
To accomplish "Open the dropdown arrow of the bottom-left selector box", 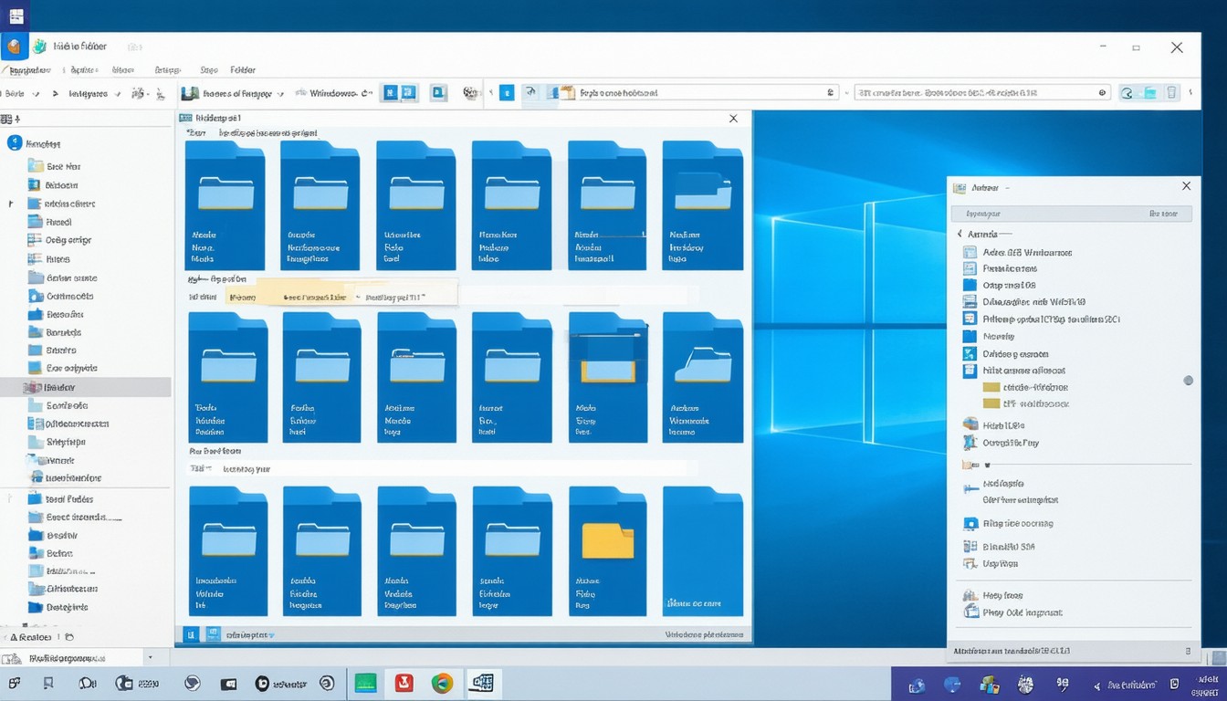I will click(151, 657).
